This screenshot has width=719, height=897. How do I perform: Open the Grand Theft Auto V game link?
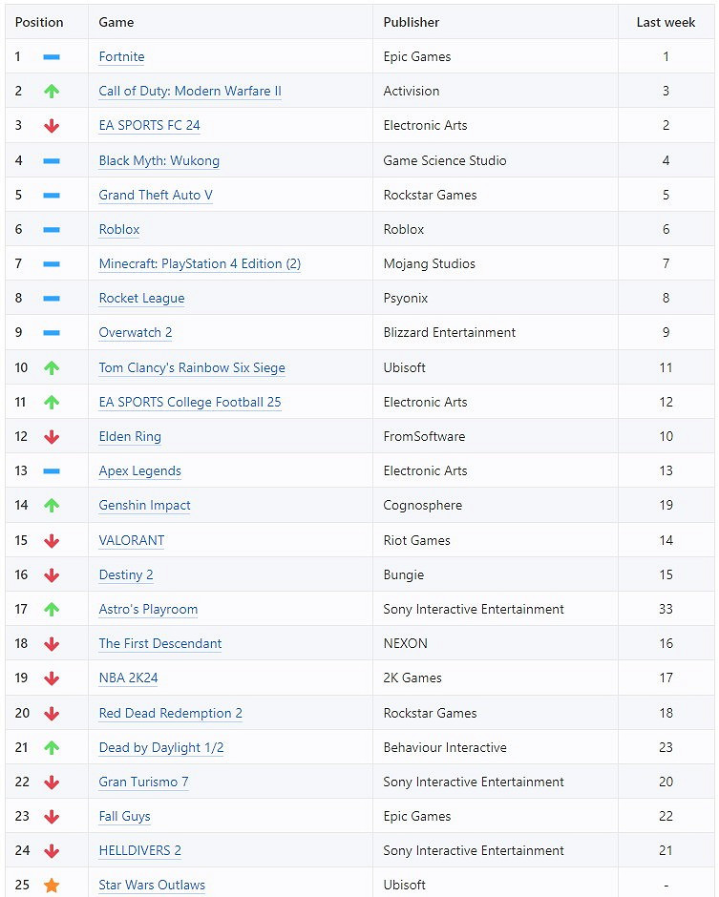pos(156,195)
